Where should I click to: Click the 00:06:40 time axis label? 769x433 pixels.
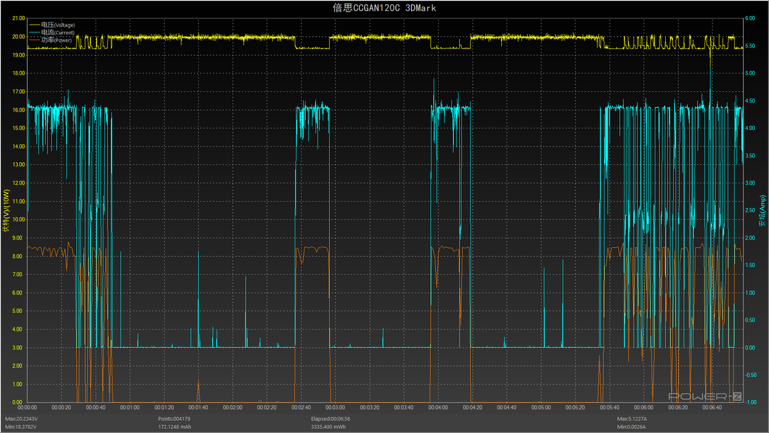712,407
